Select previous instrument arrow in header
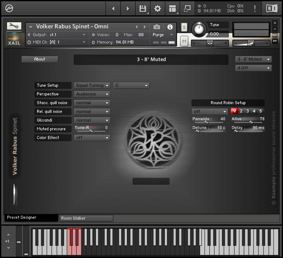Screen dimensions: 283x258 point(136,27)
